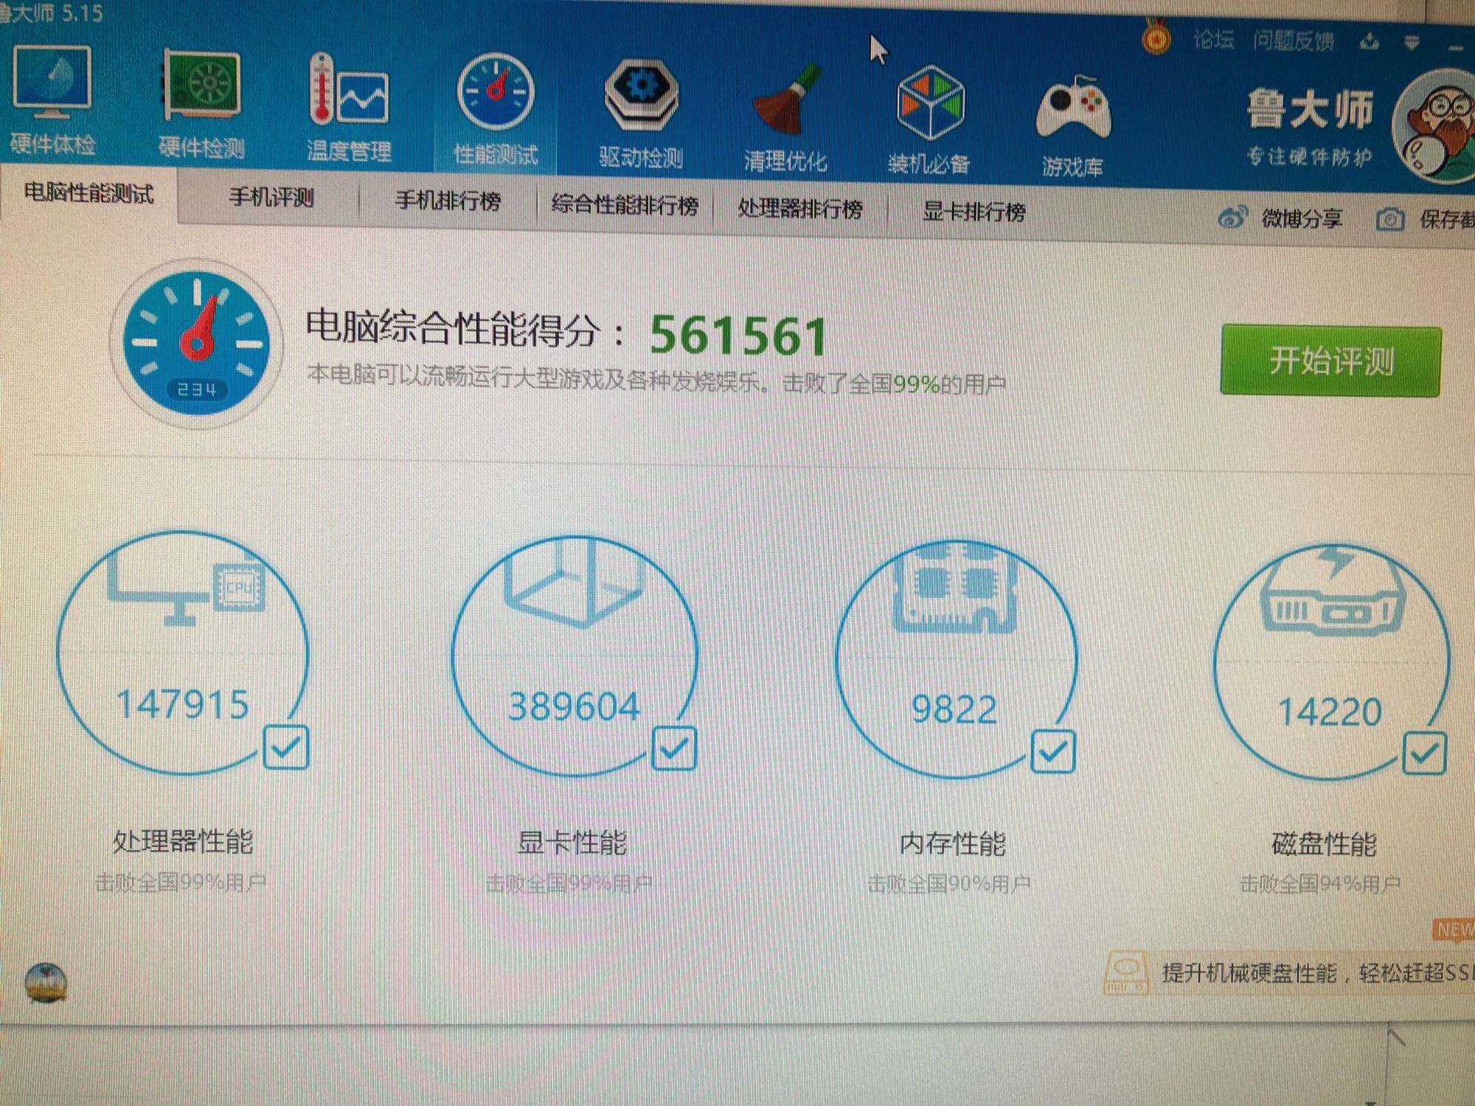Toggle the 显卡性能 test checkbox
This screenshot has width=1475, height=1106.
tap(674, 749)
